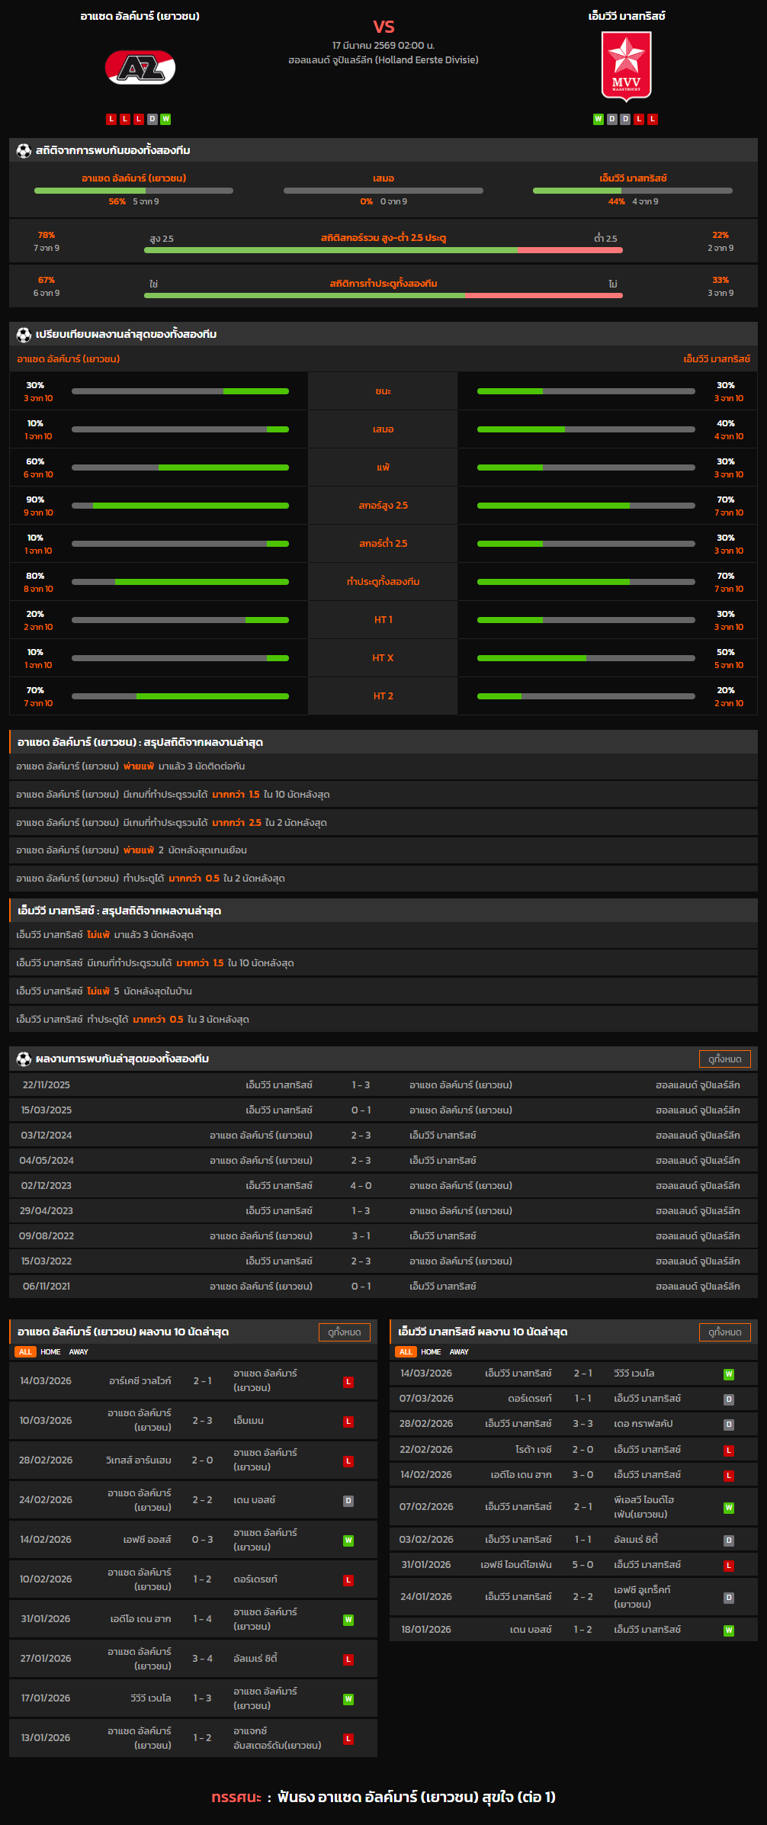Switch to HOME filter for AZ Alkmaar matches
767x1825 pixels.
(x=50, y=1351)
